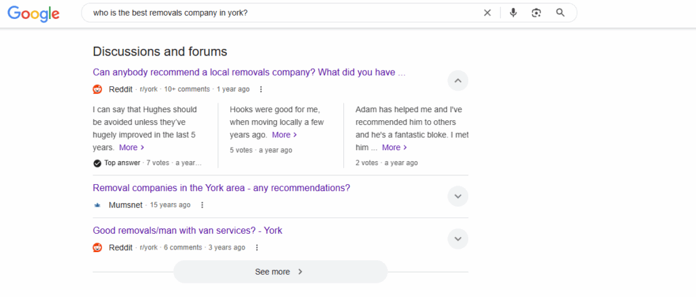Click the 'Discussions and forums' heading

pyautogui.click(x=160, y=52)
